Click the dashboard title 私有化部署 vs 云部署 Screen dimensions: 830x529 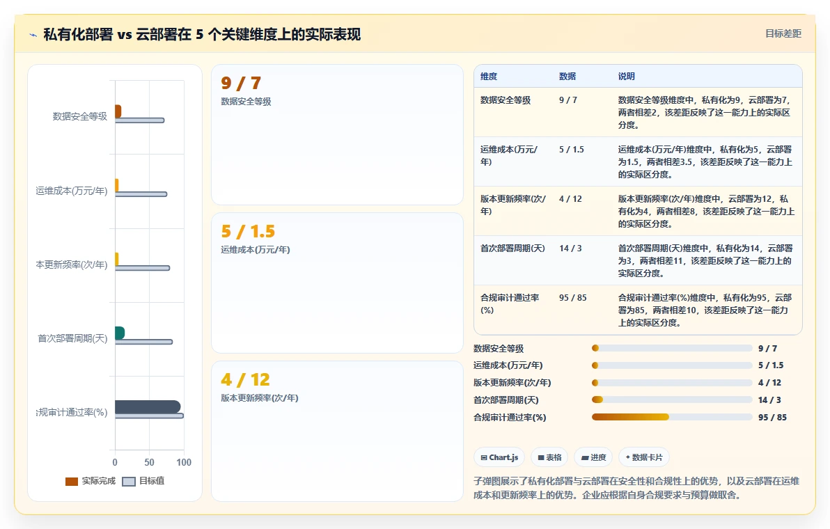[x=202, y=35]
